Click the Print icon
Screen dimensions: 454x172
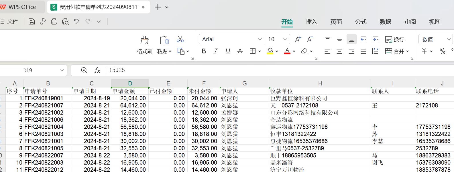[x=54, y=22]
